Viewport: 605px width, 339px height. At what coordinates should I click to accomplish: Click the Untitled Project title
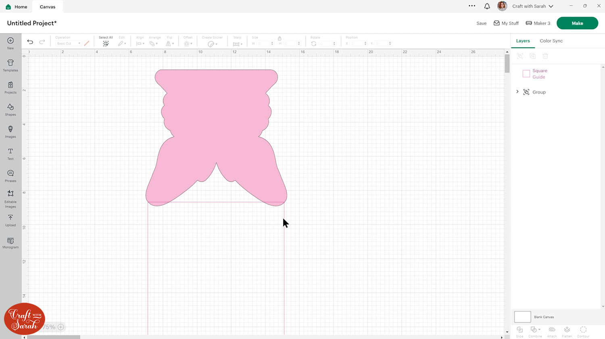32,23
